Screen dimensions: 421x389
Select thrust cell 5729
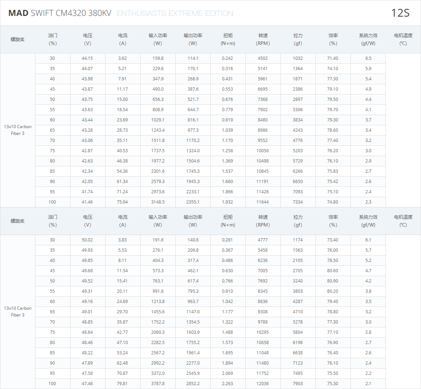coord(298,161)
